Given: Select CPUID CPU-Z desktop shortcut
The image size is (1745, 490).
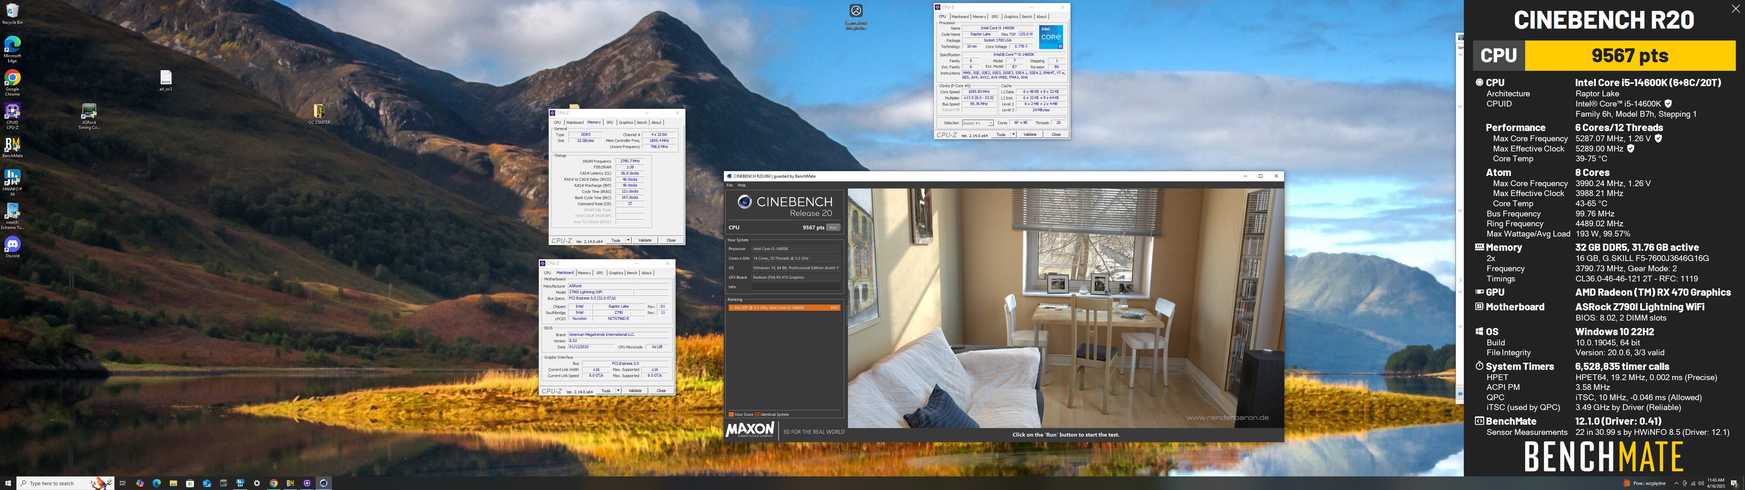Looking at the screenshot, I should 12,116.
